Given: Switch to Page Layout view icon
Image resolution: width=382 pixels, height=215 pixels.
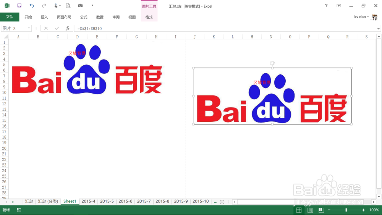Looking at the screenshot, I should 310,210.
